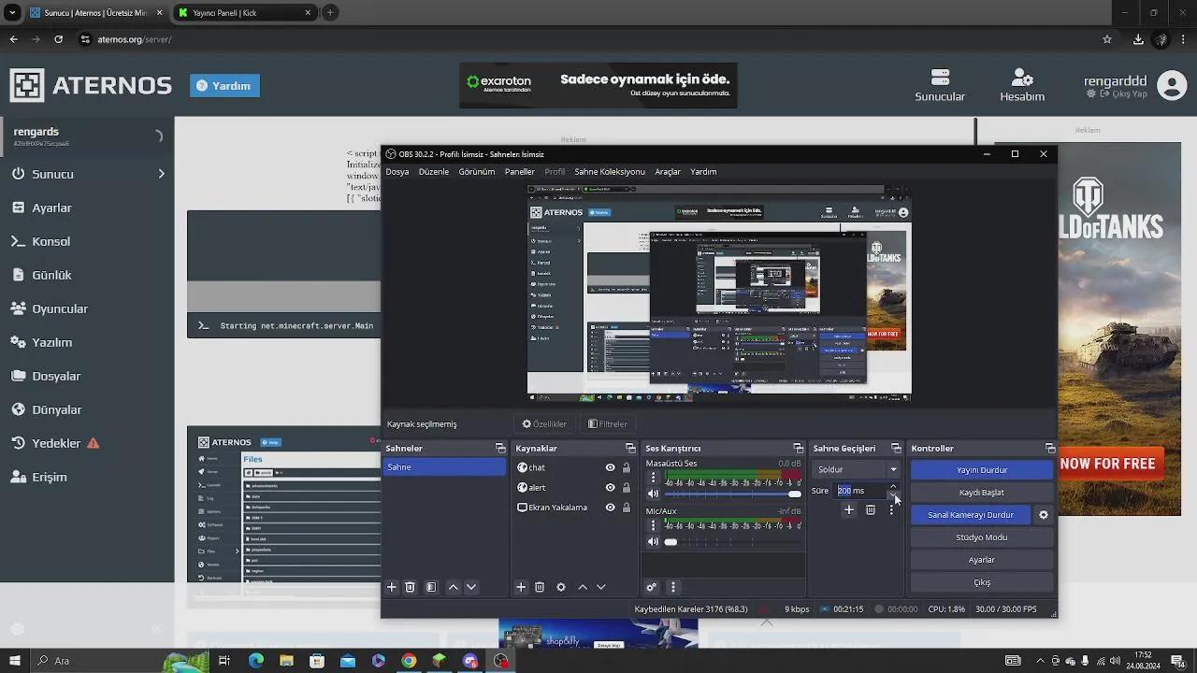This screenshot has height=673, width=1197.
Task: Enable Stüdyo Modu in OBS
Action: (982, 537)
